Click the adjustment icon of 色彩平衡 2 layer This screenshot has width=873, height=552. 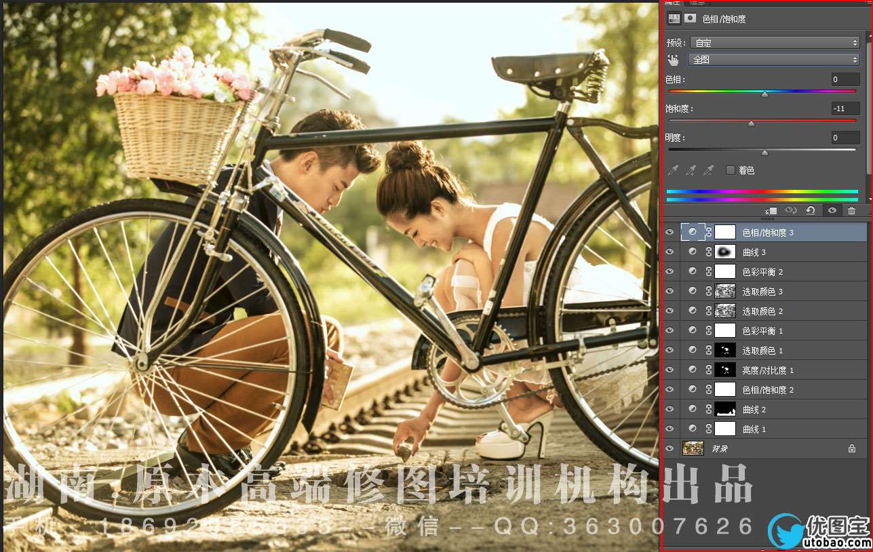(693, 271)
